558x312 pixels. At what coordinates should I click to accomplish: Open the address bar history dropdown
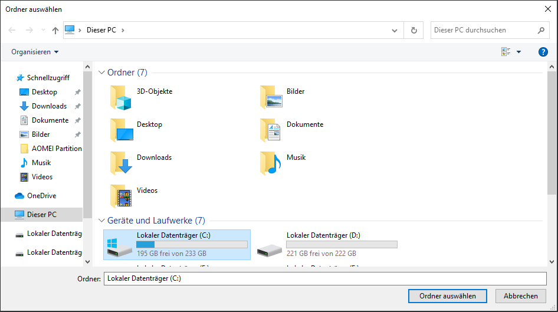394,30
